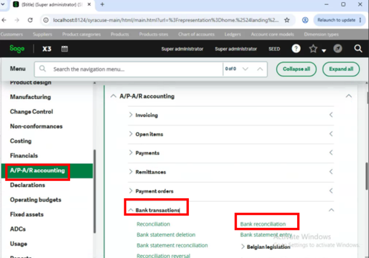
Task: Select Manufacturing in the menu sidebar
Action: (x=30, y=97)
